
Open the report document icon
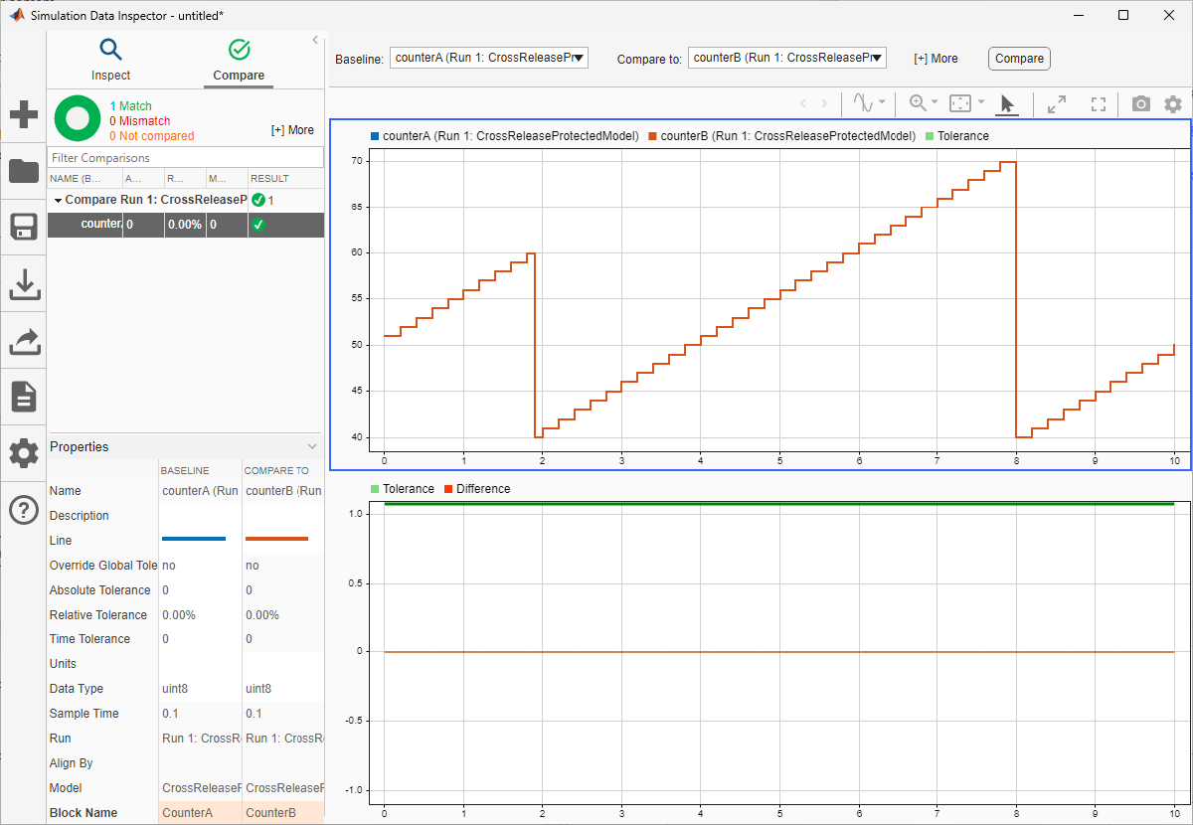pos(24,398)
